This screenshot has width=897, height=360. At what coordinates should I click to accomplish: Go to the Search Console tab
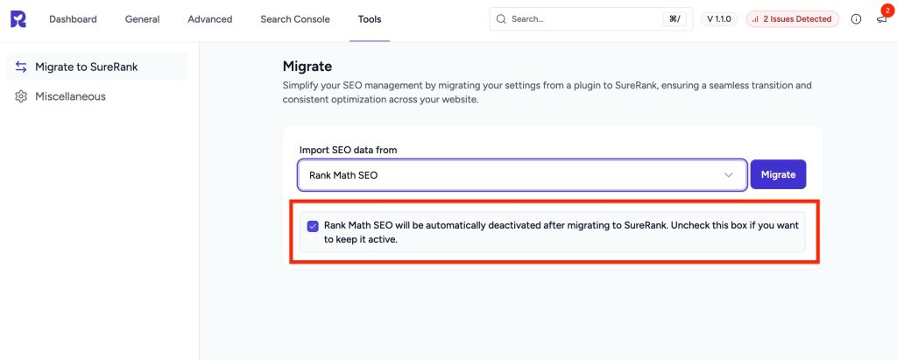(295, 19)
